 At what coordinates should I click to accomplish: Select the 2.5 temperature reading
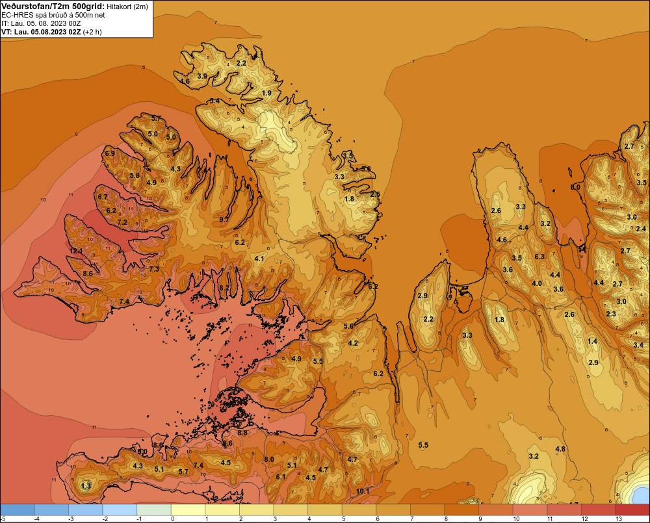[x=375, y=194]
